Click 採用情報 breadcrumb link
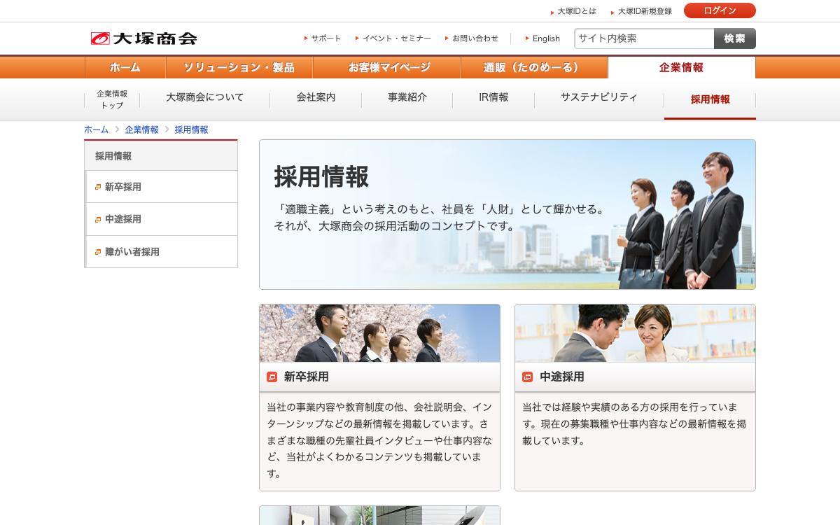This screenshot has width=840, height=525. (192, 129)
